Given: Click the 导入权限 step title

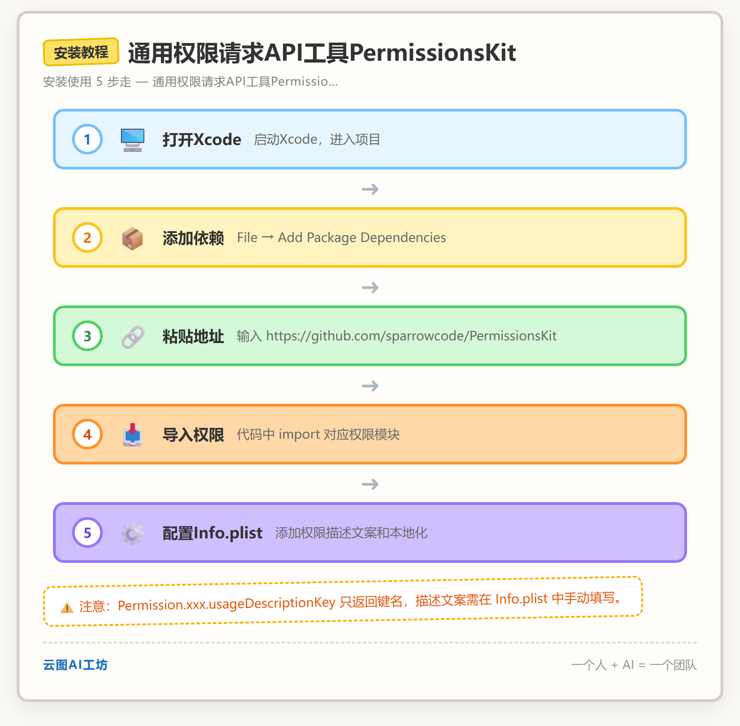Looking at the screenshot, I should (x=193, y=435).
